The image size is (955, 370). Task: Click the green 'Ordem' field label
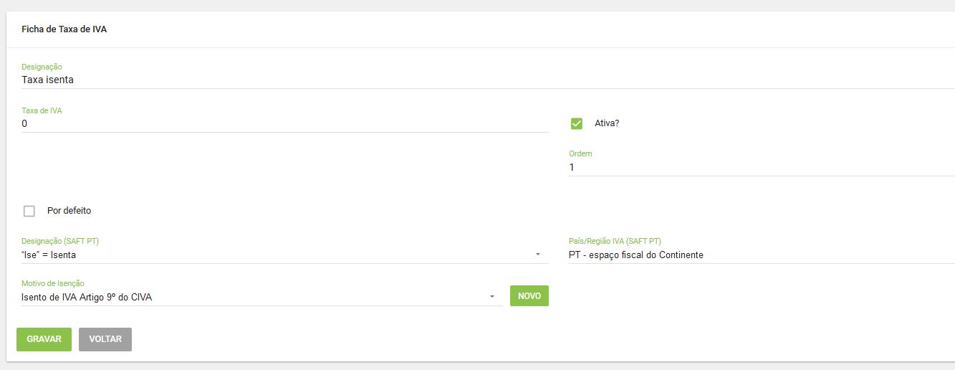[580, 153]
